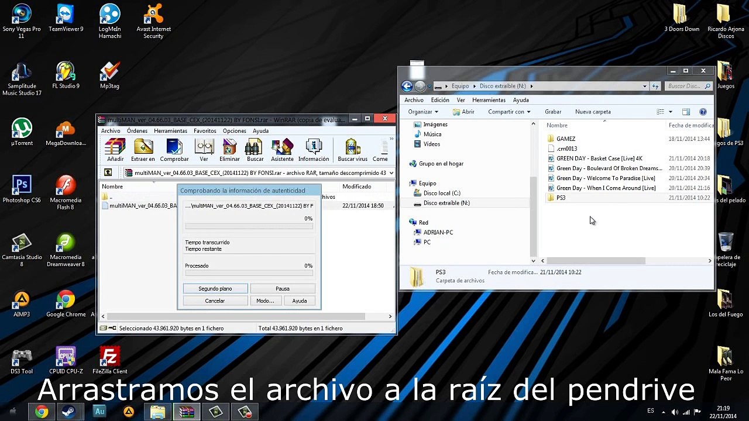Click the Información icon in WinRAR toolbar
Viewport: 749px width, 421px height.
coord(314,150)
